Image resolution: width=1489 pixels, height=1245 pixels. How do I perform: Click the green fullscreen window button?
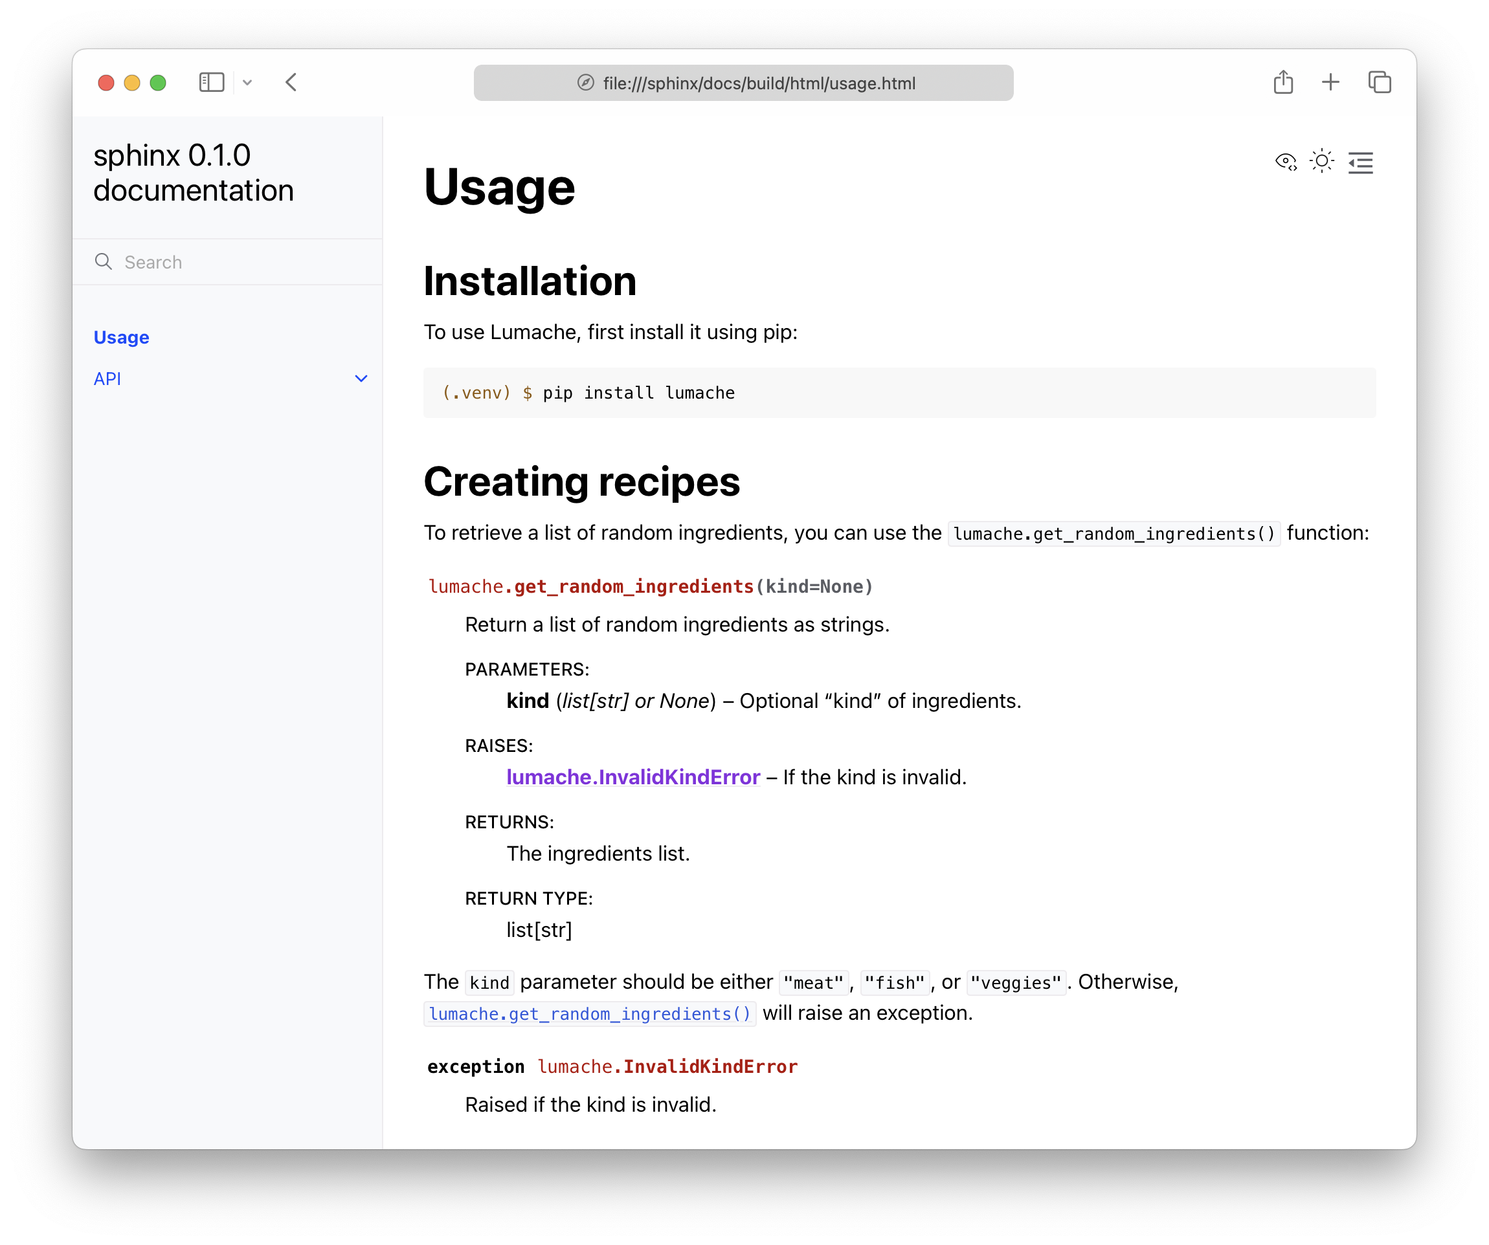[x=158, y=83]
